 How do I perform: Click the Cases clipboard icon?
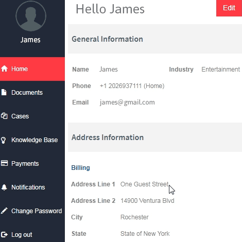pyautogui.click(x=4, y=116)
